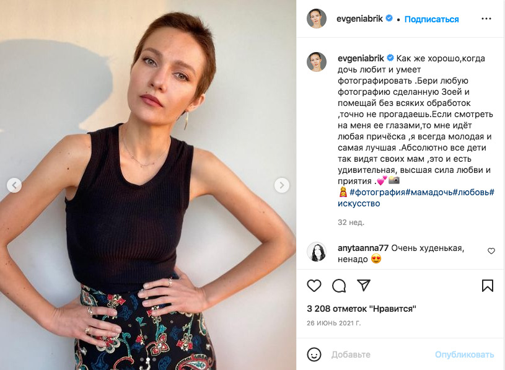Image resolution: width=505 pixels, height=370 pixels.
Task: Open comments via the speech bubble icon
Action: pos(339,286)
